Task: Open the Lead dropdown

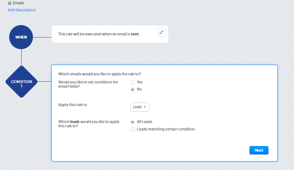Action: coord(140,107)
